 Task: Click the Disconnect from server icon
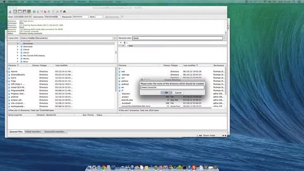coord(45,11)
